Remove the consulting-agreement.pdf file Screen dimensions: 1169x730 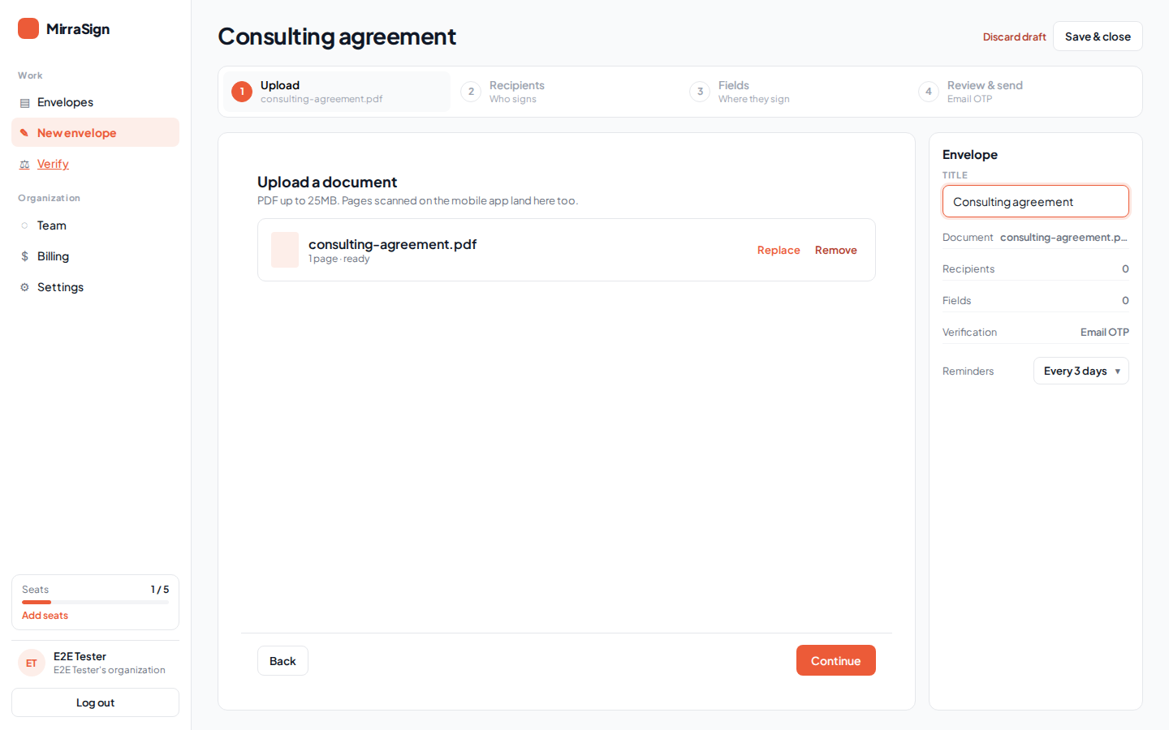coord(835,250)
